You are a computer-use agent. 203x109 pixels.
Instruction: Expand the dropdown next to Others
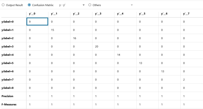click(132, 5)
